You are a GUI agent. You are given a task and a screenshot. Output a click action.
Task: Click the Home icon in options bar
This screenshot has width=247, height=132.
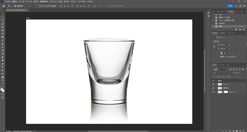point(3,6)
